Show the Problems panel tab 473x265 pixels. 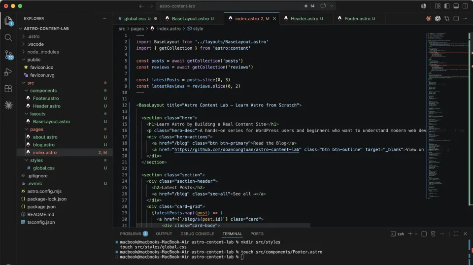coord(134,233)
